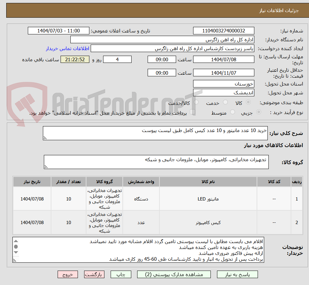This screenshot has width=309, height=285.
Task: Click the دستگاه unit cell
Action: click(141, 199)
